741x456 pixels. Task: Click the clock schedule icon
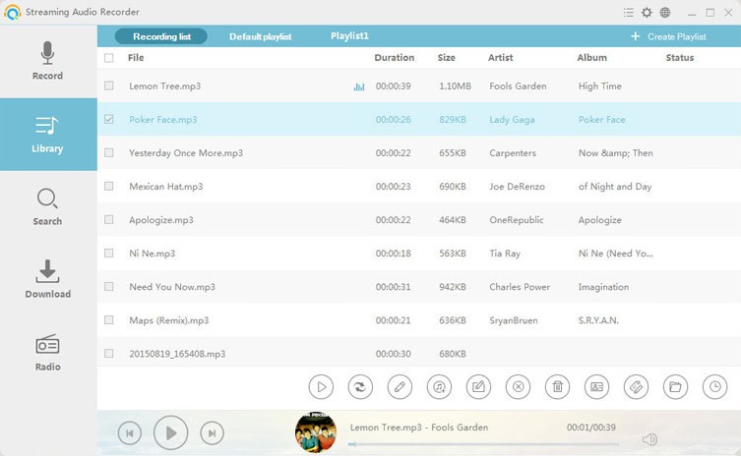(715, 386)
